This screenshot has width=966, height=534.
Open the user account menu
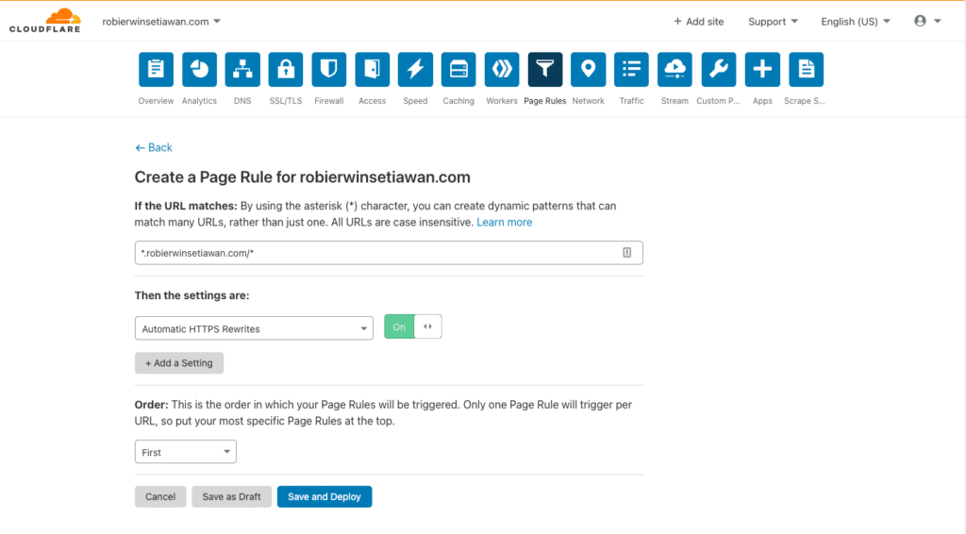point(927,21)
